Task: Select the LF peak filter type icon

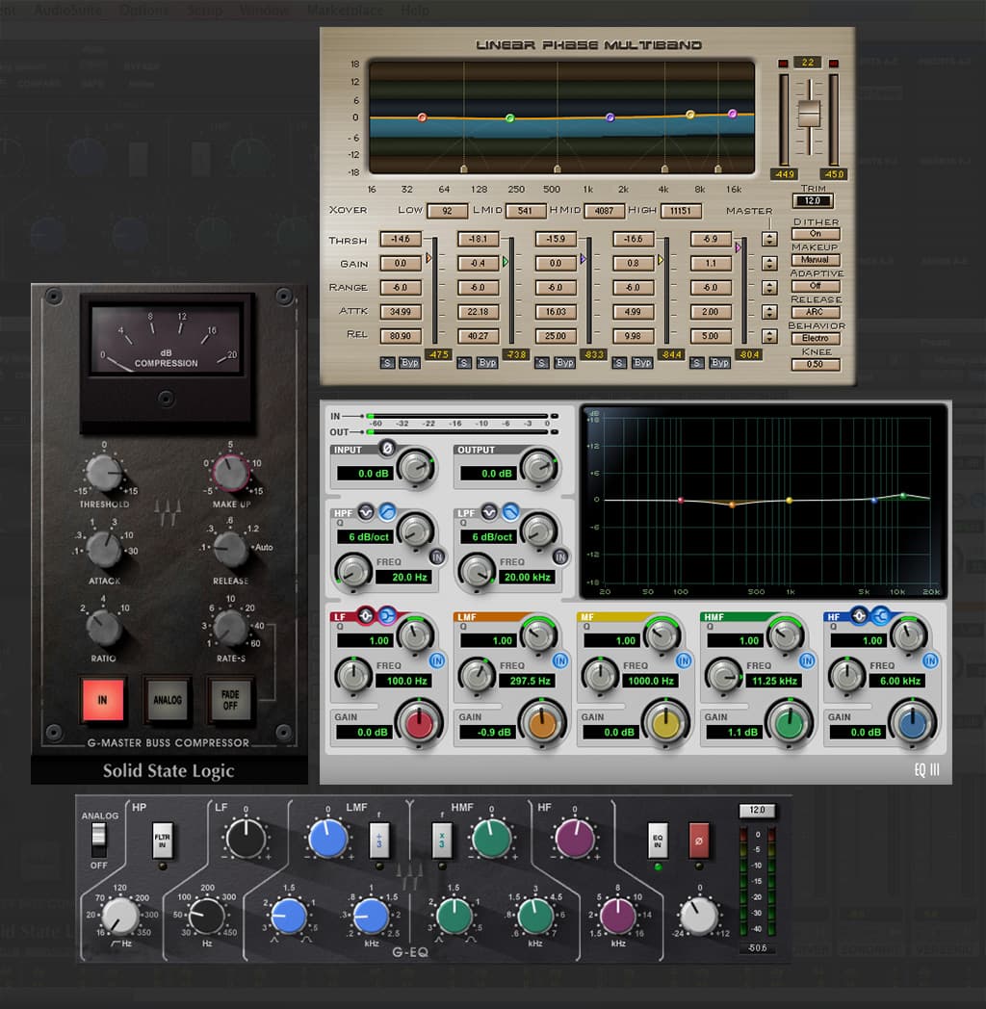Action: point(366,616)
